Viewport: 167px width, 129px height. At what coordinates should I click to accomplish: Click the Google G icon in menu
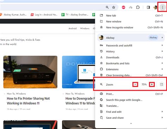click(101, 100)
